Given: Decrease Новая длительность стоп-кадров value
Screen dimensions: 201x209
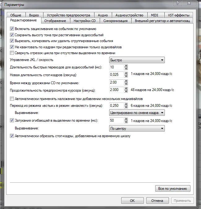Looking at the screenshot, I should [126, 76].
